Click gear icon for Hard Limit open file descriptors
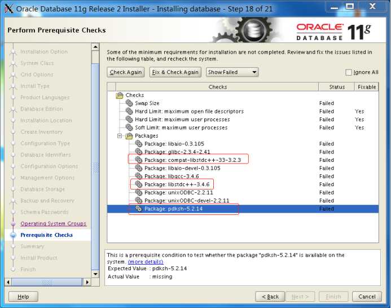Image resolution: width=391 pixels, height=308 pixels. [x=129, y=111]
